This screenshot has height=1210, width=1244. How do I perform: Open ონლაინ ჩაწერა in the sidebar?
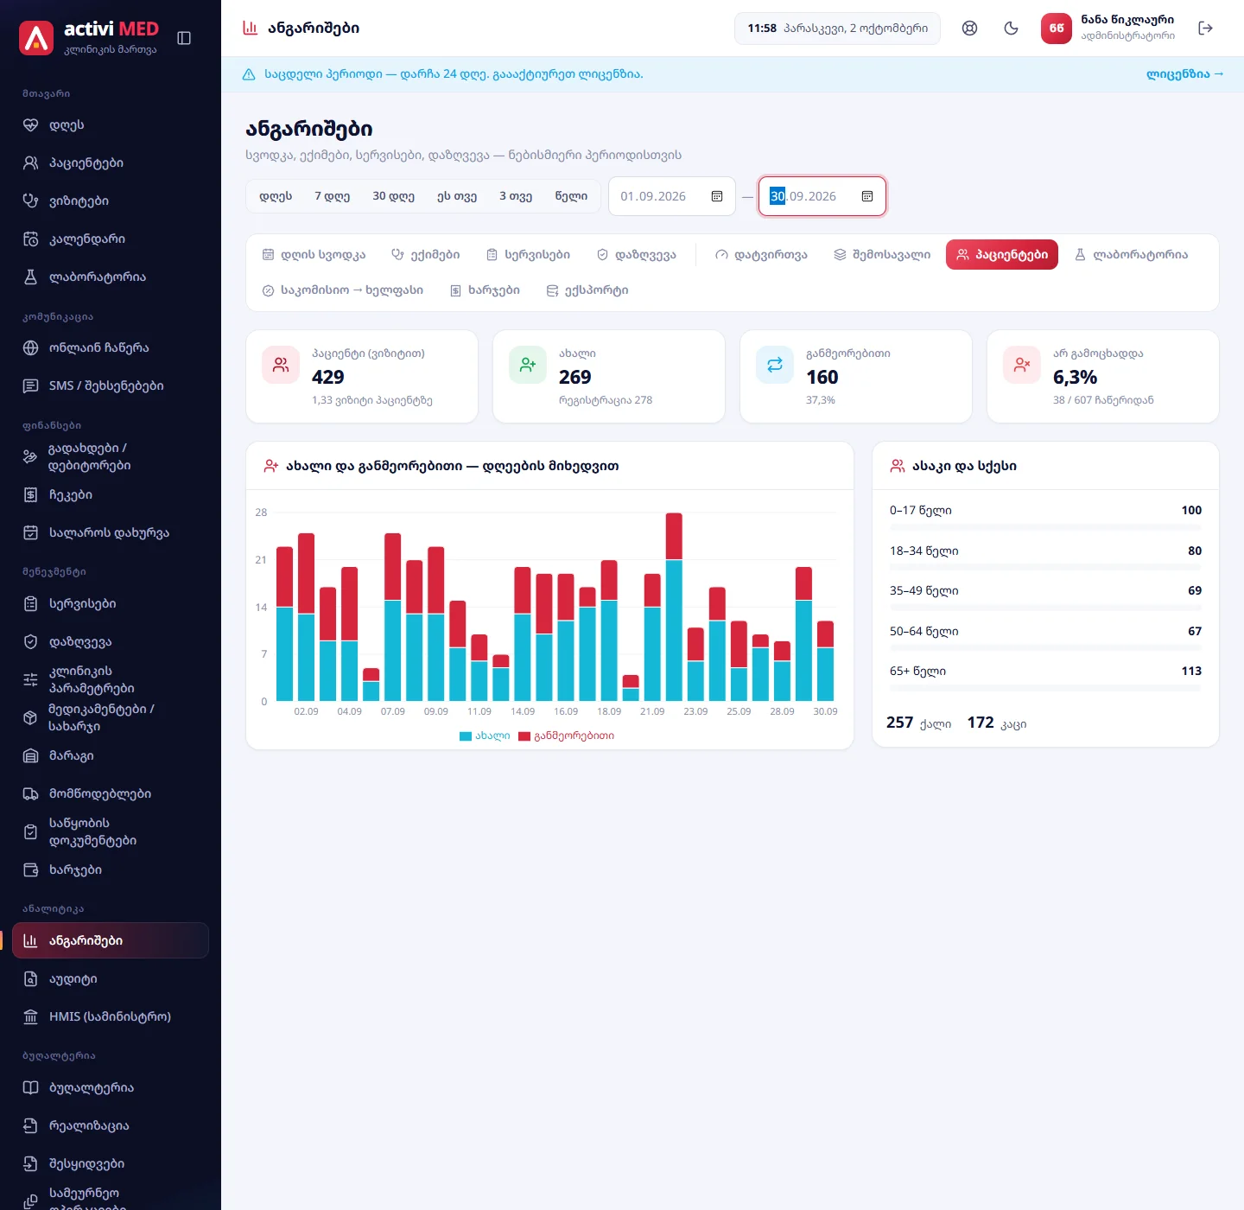pyautogui.click(x=111, y=348)
